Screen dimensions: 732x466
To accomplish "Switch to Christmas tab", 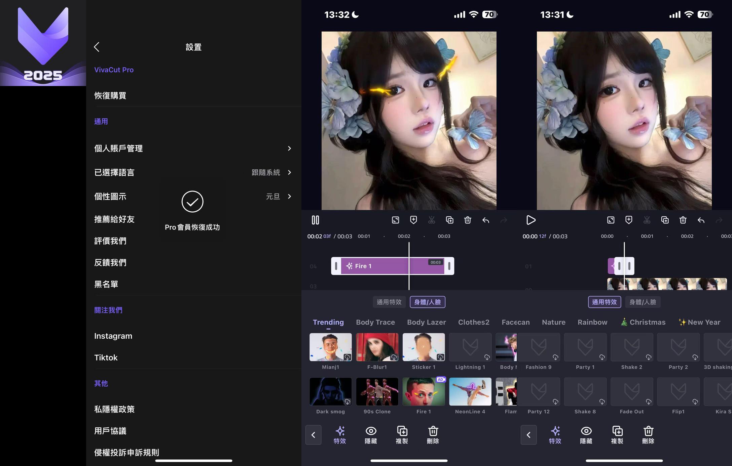I will pos(643,322).
